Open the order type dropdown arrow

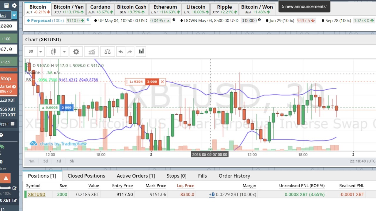[x=14, y=15]
